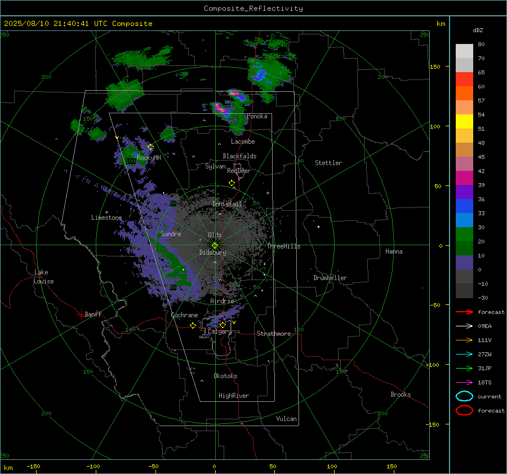Click the km unit label beside the timestamp bar
Screen dimensions: 507x474
(441, 24)
